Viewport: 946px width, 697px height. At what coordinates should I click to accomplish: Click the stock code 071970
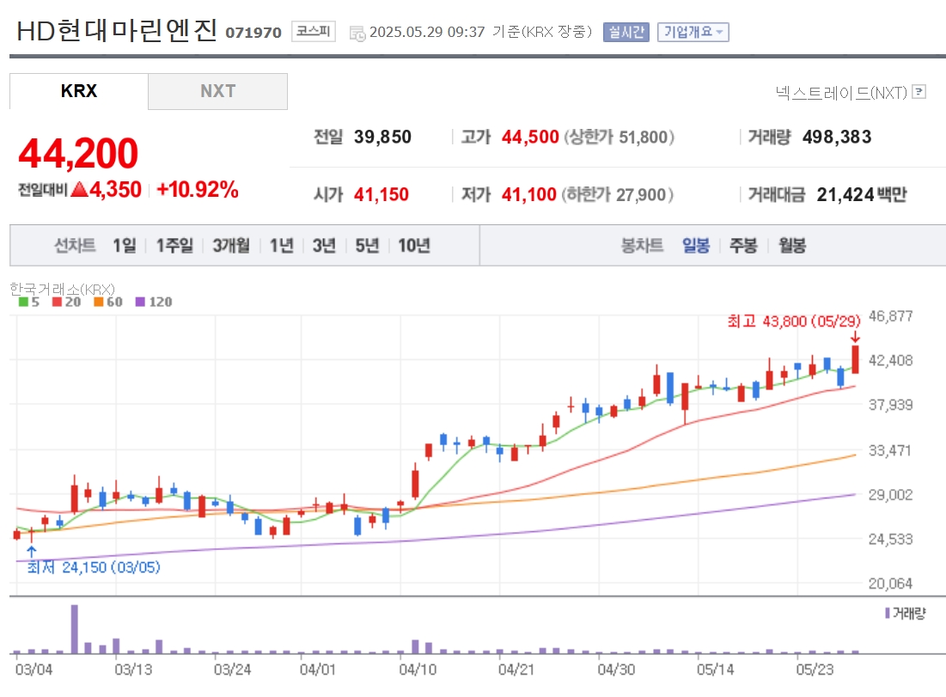pos(253,33)
